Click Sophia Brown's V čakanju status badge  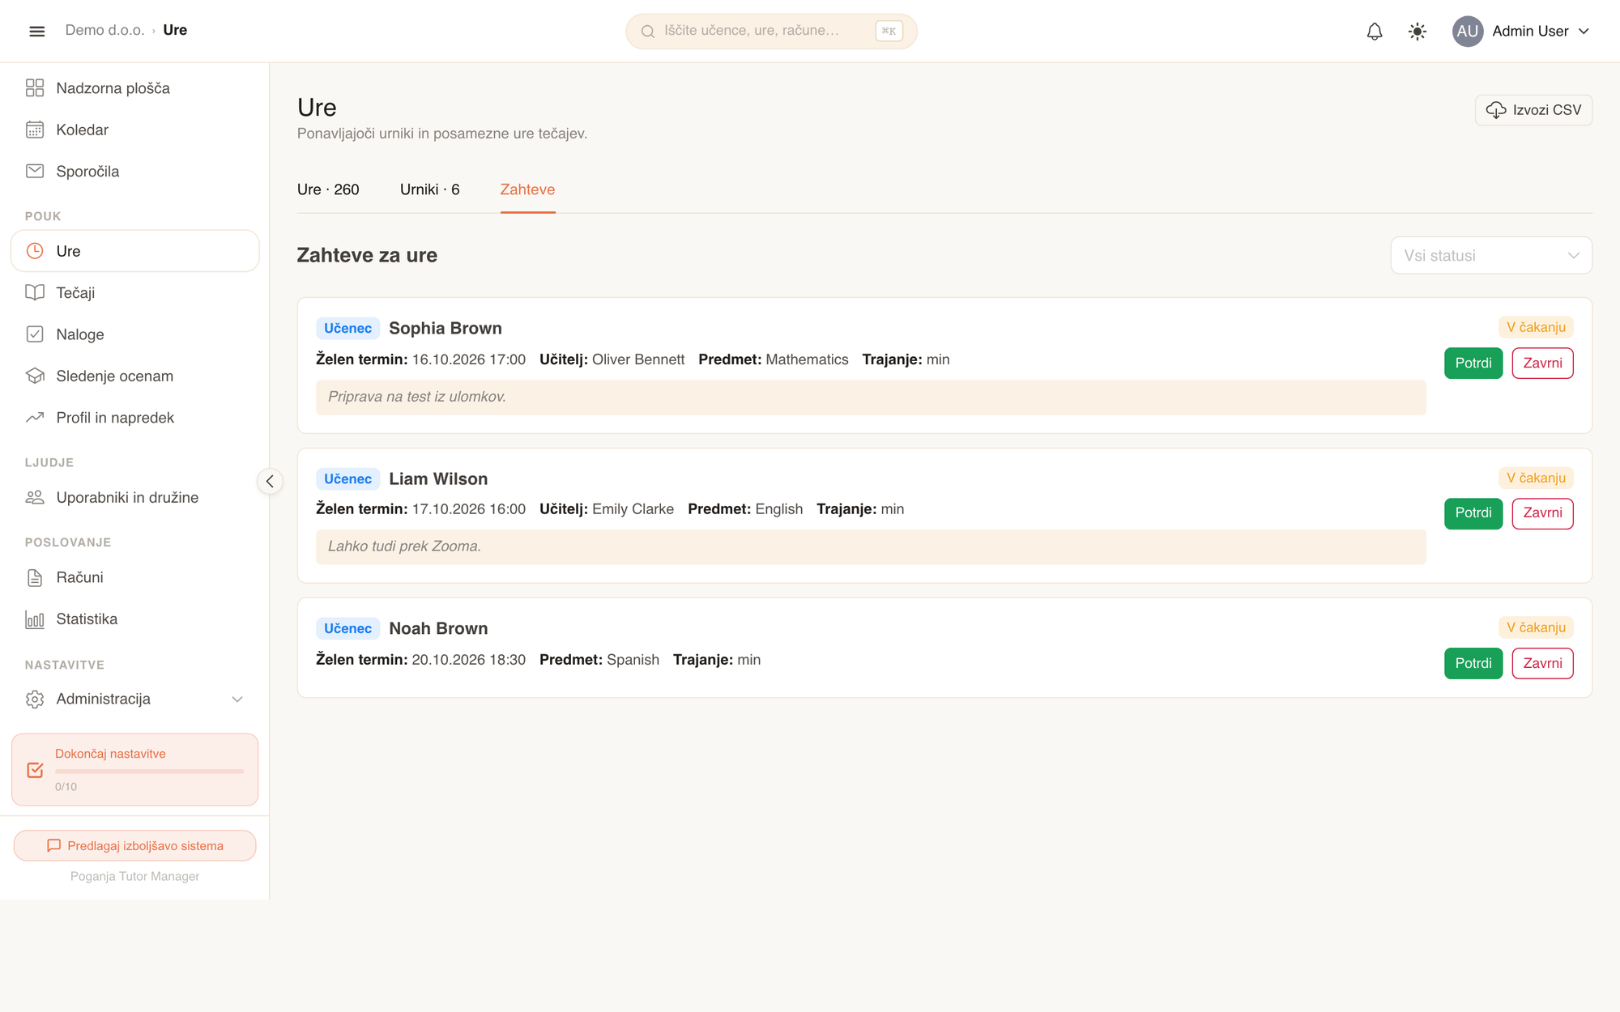pyautogui.click(x=1536, y=327)
